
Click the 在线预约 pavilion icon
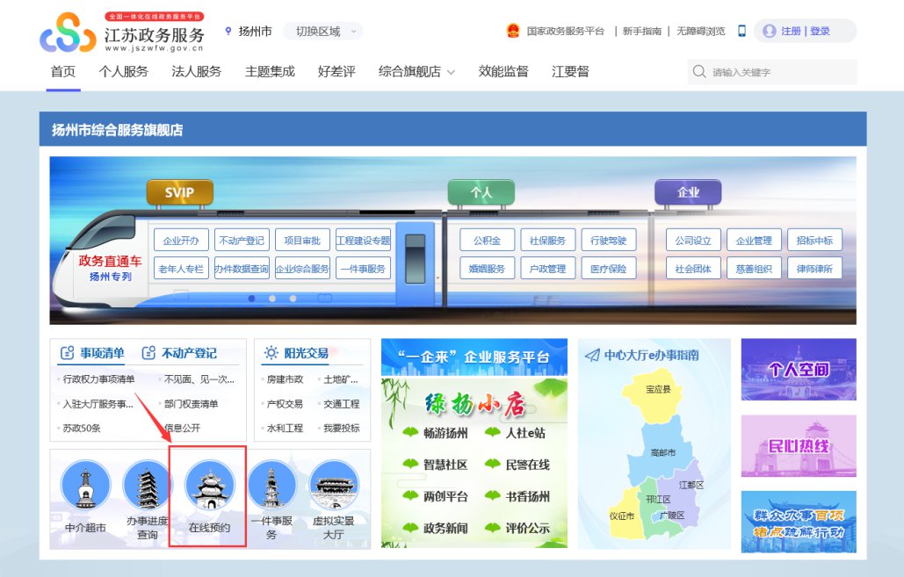[210, 486]
